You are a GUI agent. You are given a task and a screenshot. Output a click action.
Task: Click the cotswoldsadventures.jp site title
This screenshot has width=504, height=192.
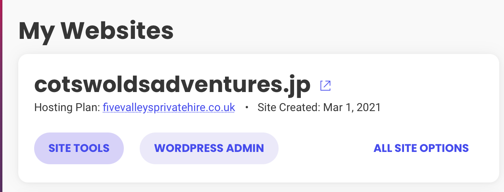[x=173, y=84]
